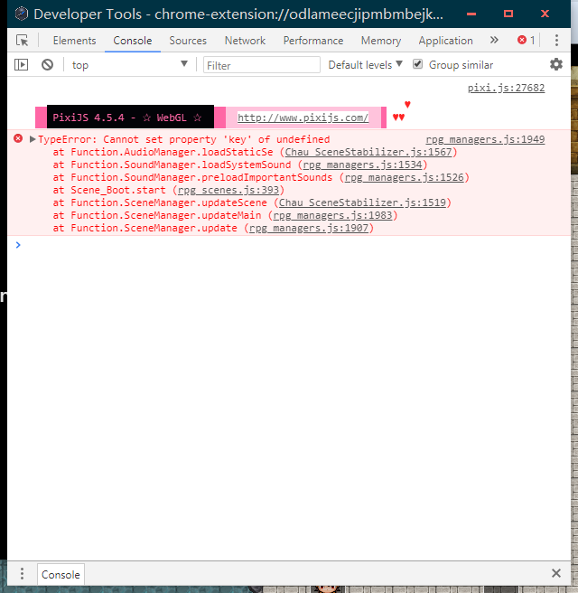Open the pixi.js:27682 source link
The width and height of the screenshot is (578, 593).
[507, 88]
